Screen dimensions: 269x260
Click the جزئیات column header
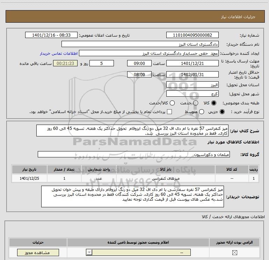point(38,242)
